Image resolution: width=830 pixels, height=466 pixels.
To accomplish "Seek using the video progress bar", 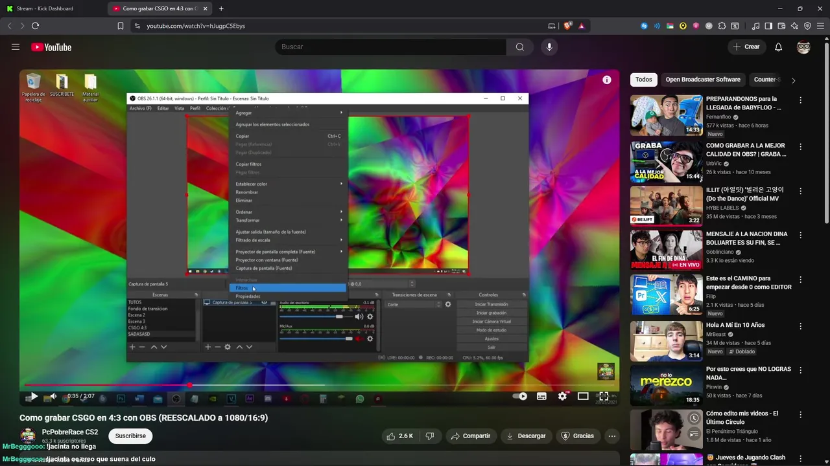I will pyautogui.click(x=319, y=385).
